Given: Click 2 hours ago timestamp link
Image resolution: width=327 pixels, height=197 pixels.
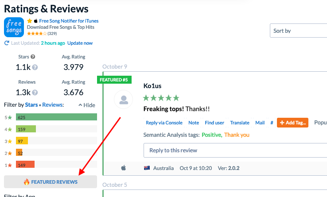Looking at the screenshot, I should coord(53,43).
